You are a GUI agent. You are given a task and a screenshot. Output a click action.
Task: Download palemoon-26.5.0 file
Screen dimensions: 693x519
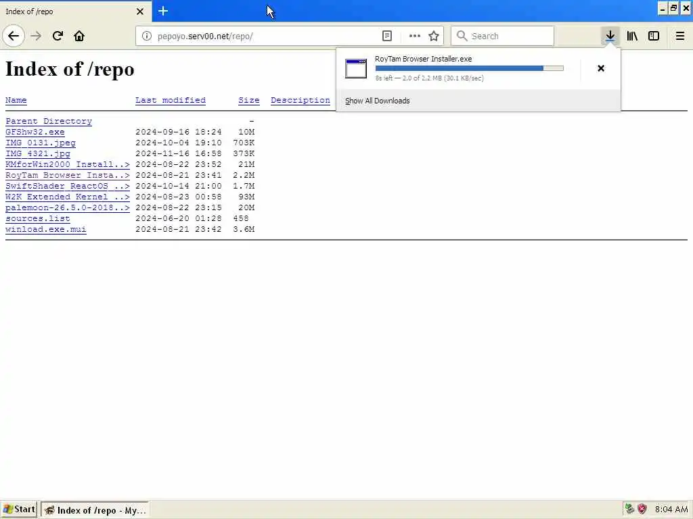68,207
